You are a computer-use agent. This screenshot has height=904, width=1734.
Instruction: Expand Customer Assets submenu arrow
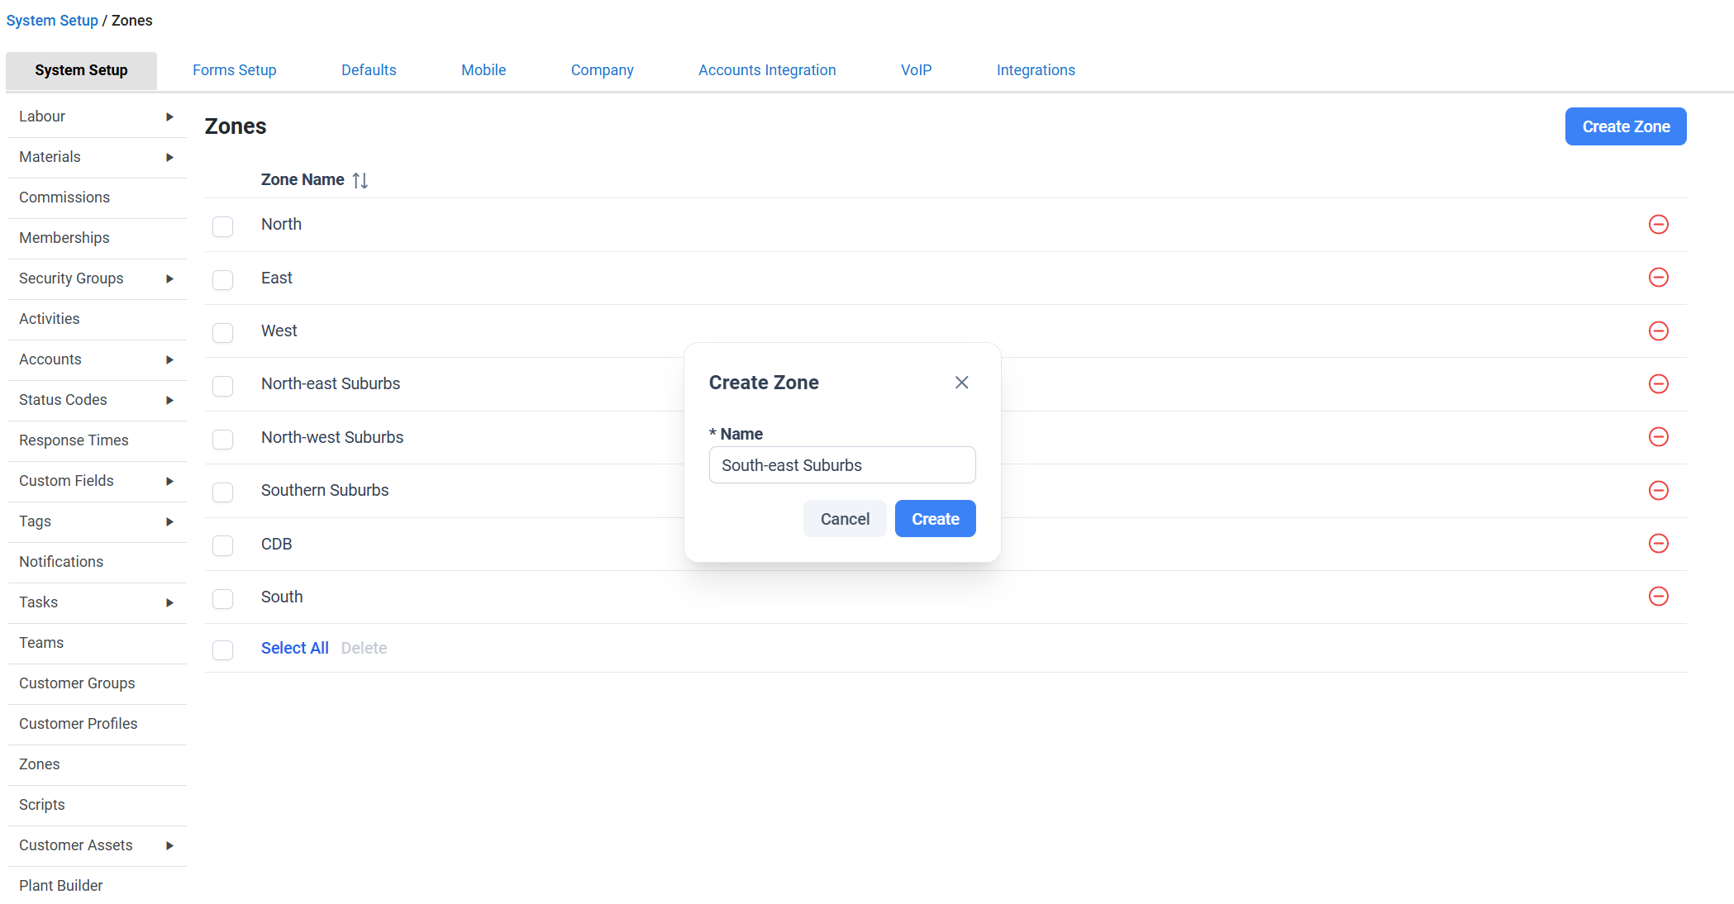tap(169, 845)
